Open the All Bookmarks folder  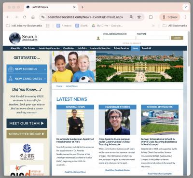[175, 26]
